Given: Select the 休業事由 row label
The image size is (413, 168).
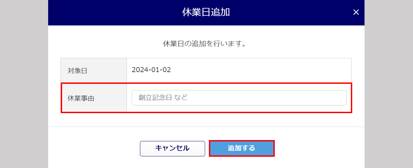Looking at the screenshot, I should pos(81,98).
